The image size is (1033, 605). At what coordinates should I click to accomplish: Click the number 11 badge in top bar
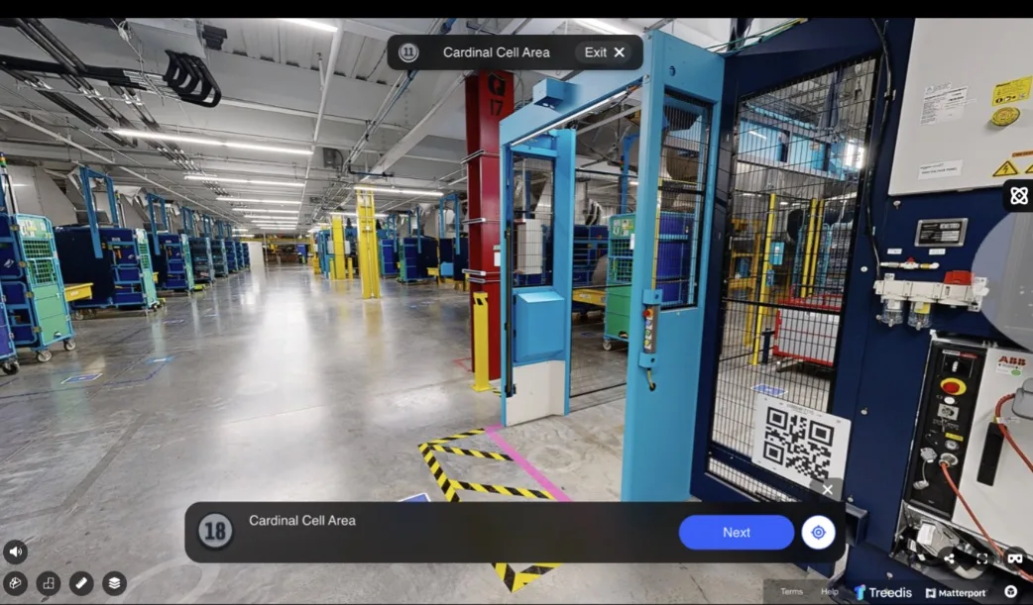(408, 52)
